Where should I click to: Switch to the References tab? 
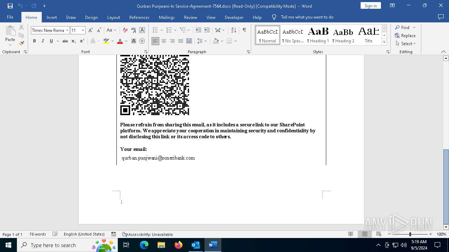click(139, 17)
